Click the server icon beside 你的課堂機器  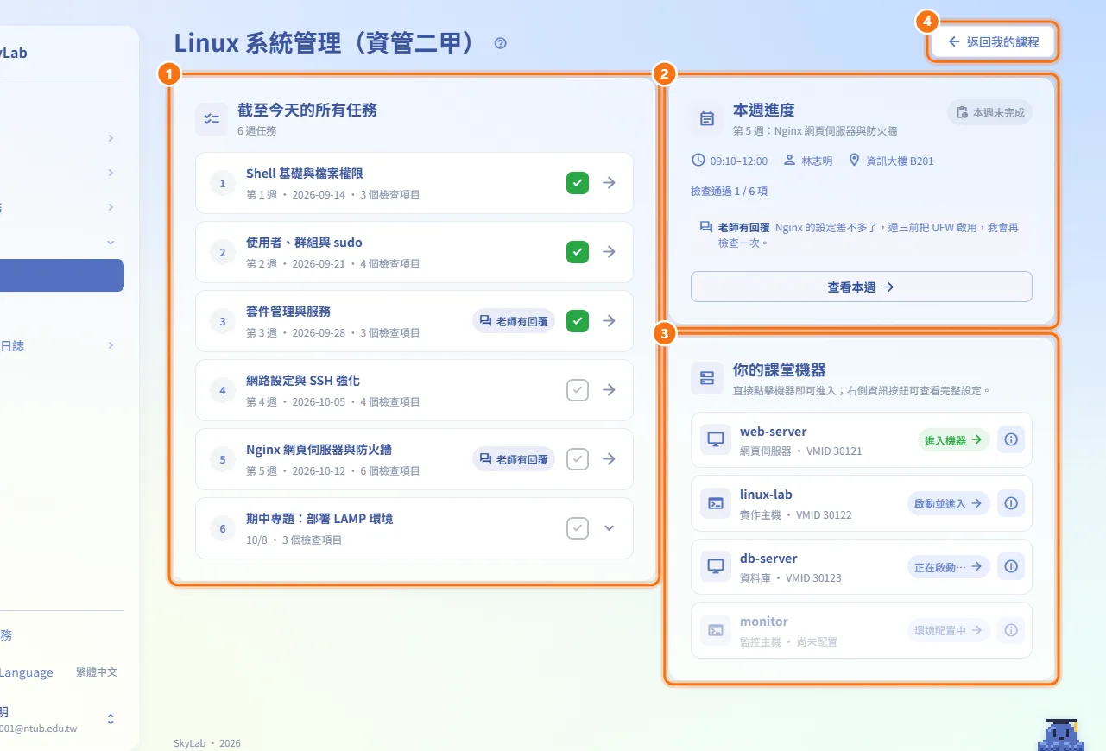point(707,378)
